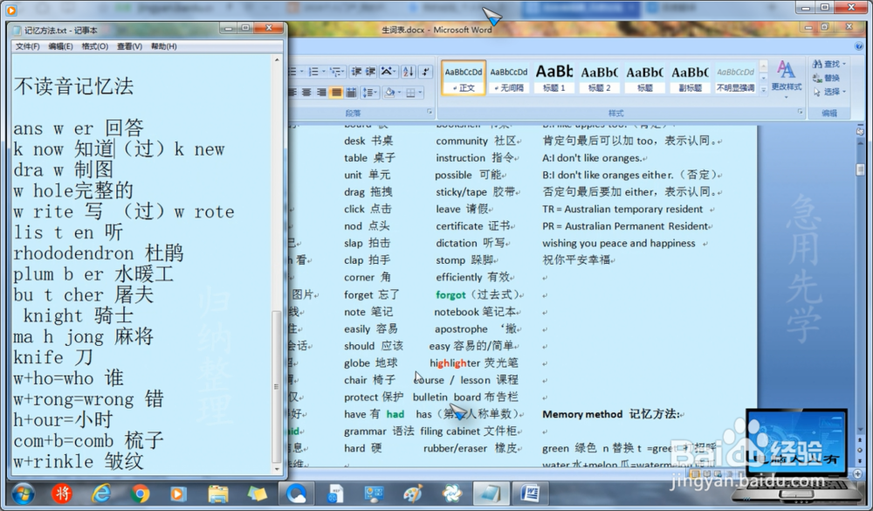
Task: Right-align text in Word
Action: click(x=321, y=92)
